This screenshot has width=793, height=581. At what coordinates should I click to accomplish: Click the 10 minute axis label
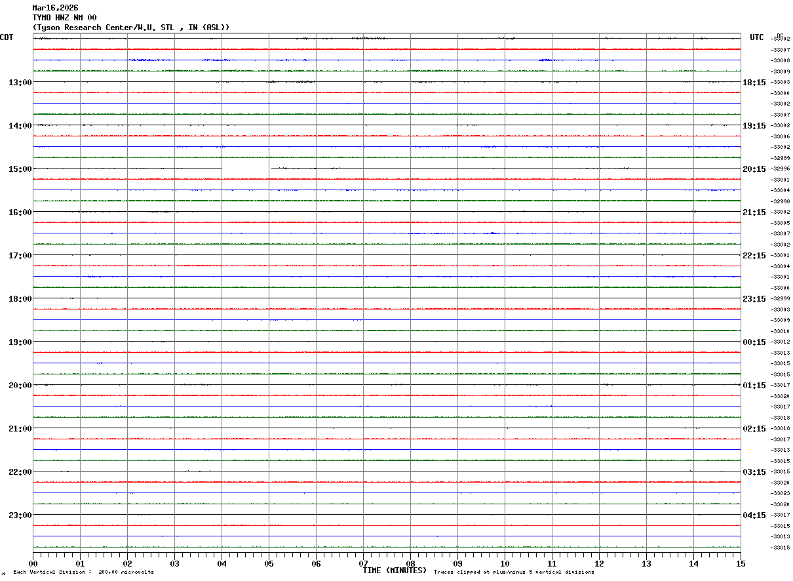505,564
